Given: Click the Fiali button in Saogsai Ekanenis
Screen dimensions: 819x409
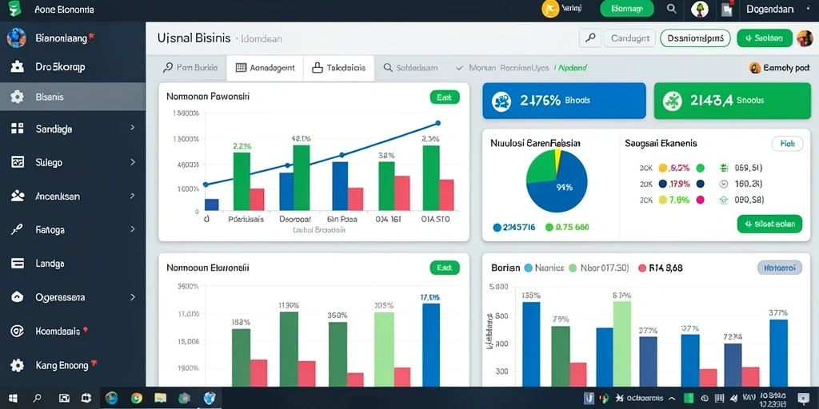Looking at the screenshot, I should (787, 144).
